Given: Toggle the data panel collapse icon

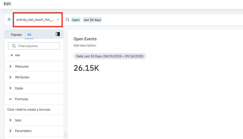Looking at the screenshot, I should [58, 34].
